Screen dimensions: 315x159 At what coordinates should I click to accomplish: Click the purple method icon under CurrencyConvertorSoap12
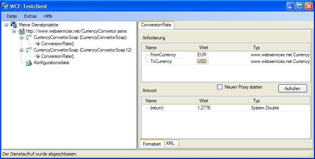coord(37,56)
